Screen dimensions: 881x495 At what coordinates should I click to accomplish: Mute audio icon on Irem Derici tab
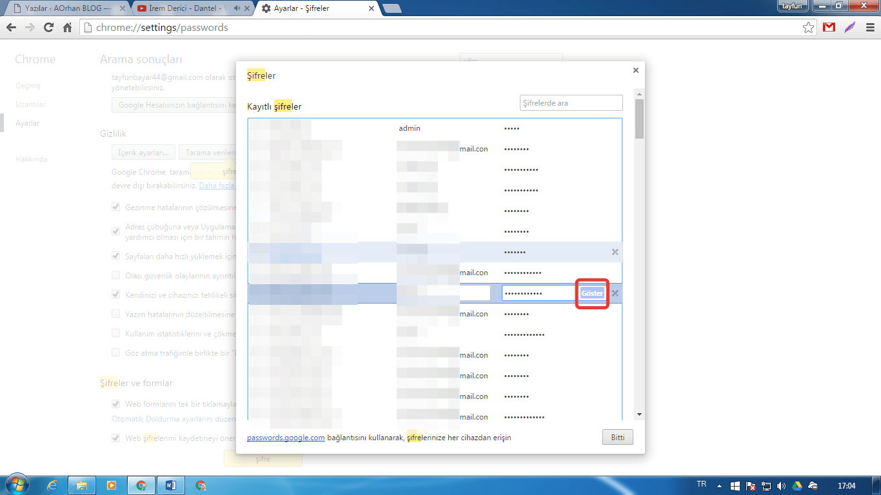click(x=237, y=8)
